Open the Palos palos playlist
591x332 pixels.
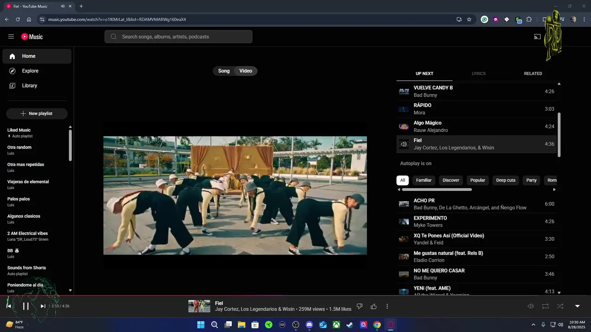[37, 202]
